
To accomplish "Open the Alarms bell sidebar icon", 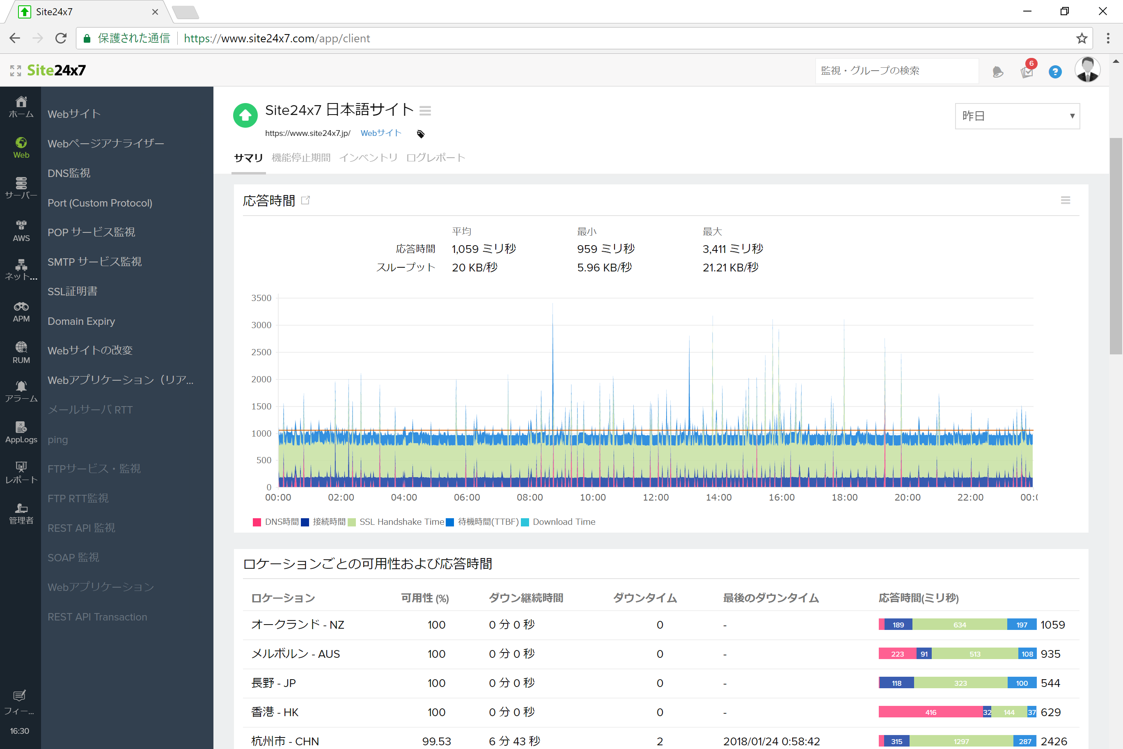I will [x=21, y=390].
